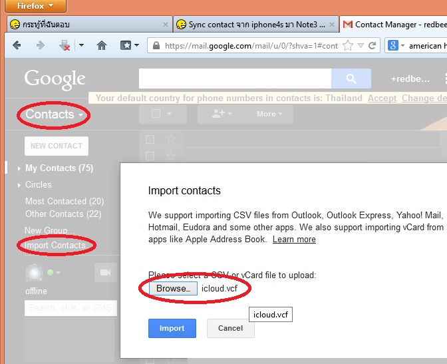This screenshot has width=447, height=364.
Task: Click the Search, chat, or SMS box
Action: coord(71,308)
